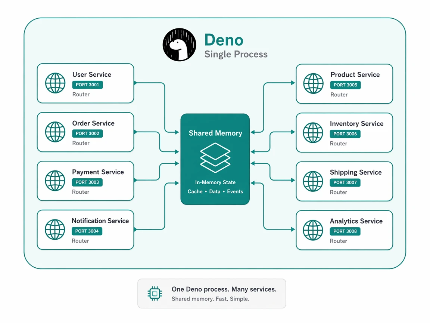Click the word Events in Shared Memory
This screenshot has width=430, height=323.
[235, 191]
